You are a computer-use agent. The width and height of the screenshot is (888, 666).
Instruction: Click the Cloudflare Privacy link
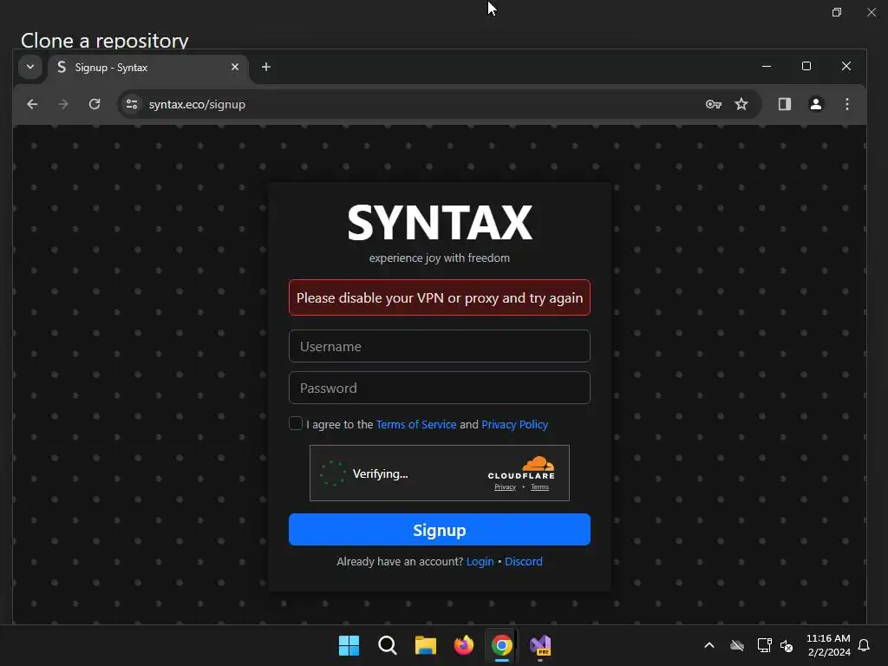506,487
